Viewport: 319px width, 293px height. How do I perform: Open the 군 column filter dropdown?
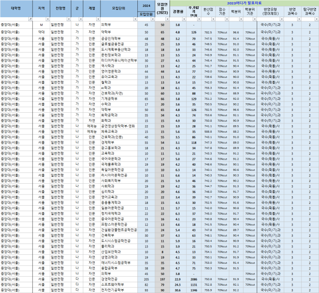point(81,19)
